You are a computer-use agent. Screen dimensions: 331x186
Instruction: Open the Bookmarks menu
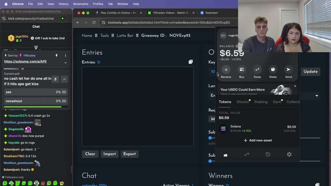(81, 4)
